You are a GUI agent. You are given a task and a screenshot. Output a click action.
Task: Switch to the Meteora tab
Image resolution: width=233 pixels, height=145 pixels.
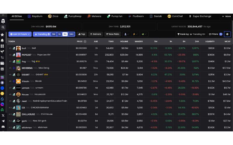pos(94,16)
